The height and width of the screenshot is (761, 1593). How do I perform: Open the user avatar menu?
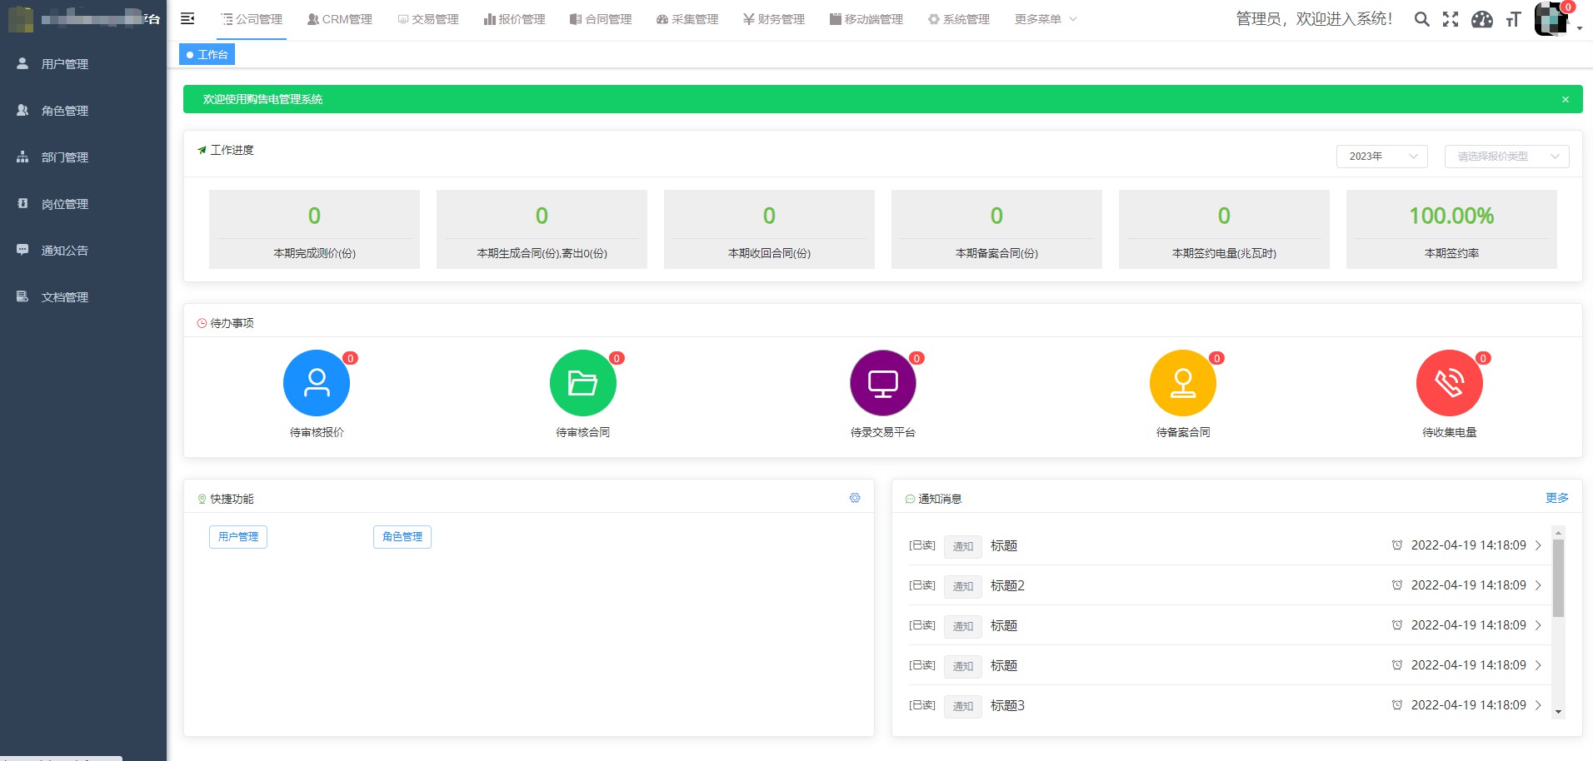pyautogui.click(x=1552, y=18)
